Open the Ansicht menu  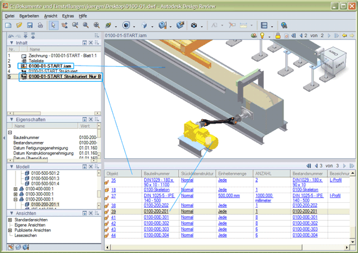[51, 16]
